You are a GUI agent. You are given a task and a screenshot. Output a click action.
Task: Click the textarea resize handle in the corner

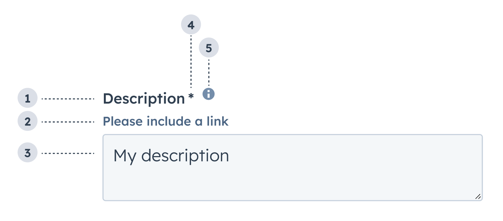coord(478,196)
